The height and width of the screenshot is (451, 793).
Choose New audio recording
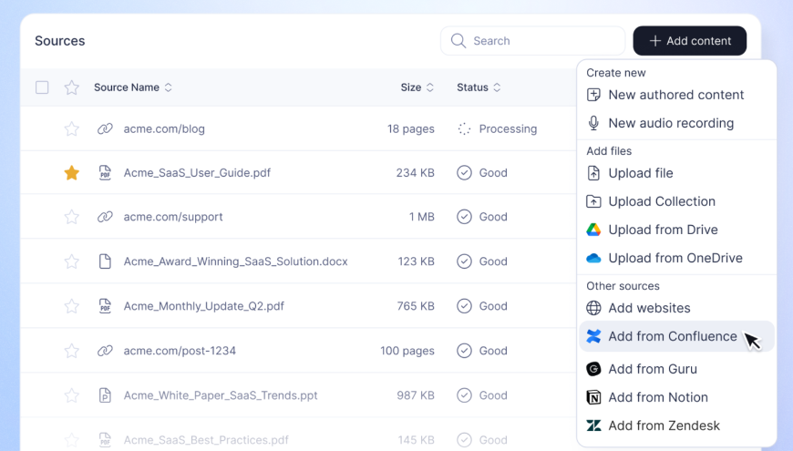[676, 123]
